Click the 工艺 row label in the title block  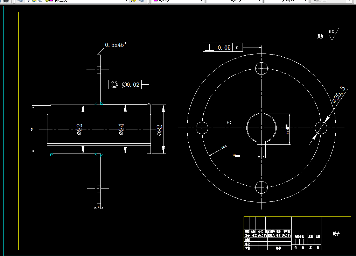pyautogui.click(x=247, y=248)
